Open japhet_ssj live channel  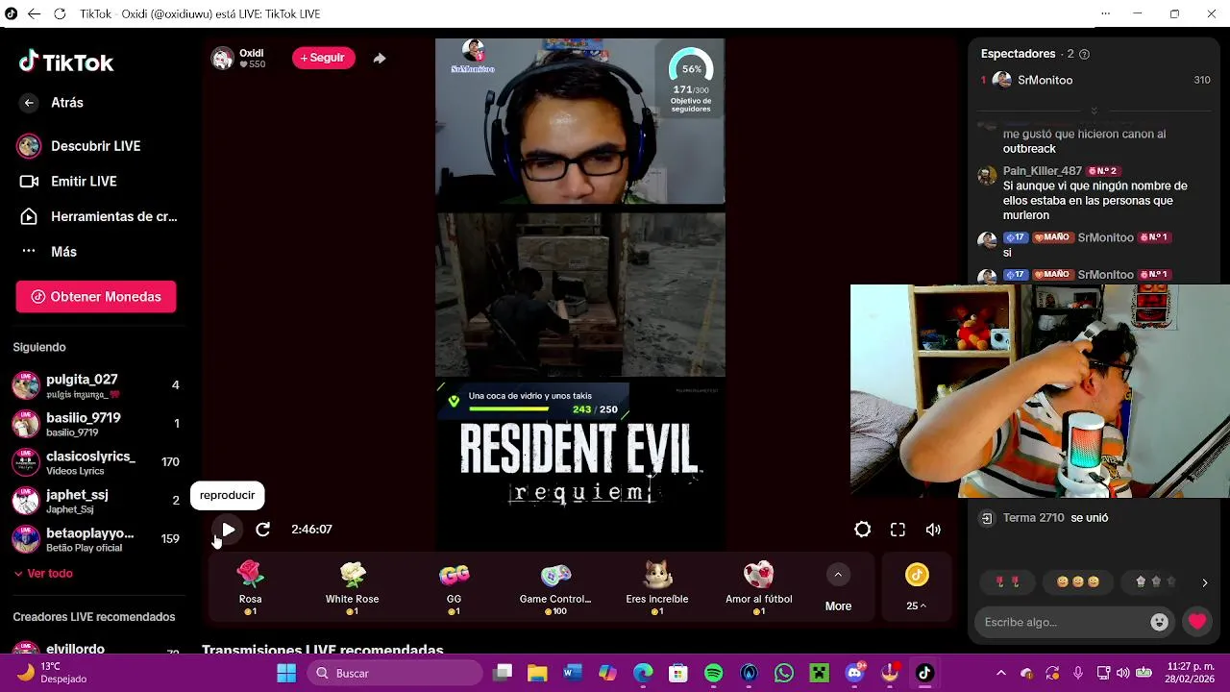(96, 501)
